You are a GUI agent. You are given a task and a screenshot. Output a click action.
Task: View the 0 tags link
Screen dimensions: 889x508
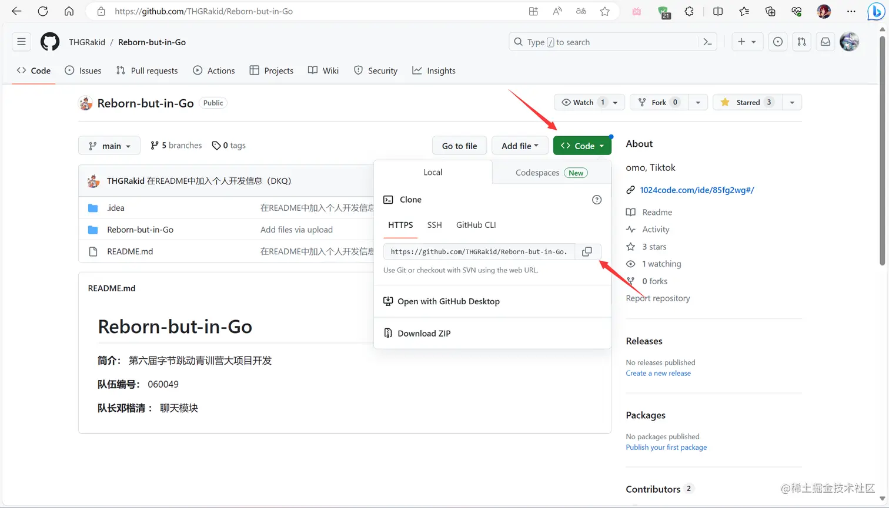229,145
